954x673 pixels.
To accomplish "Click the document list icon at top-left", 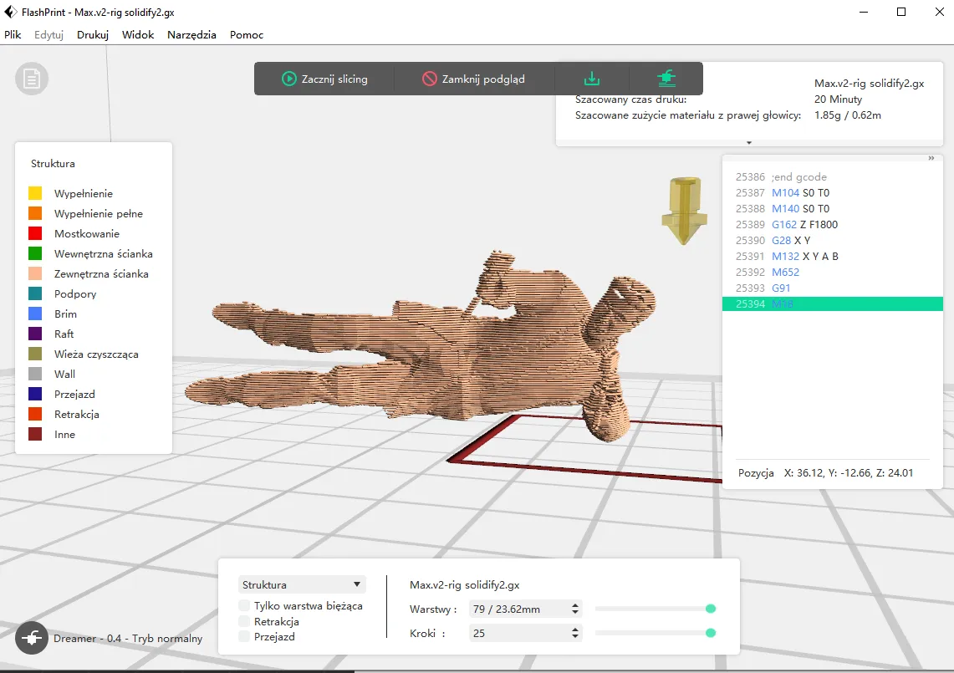I will click(x=32, y=79).
